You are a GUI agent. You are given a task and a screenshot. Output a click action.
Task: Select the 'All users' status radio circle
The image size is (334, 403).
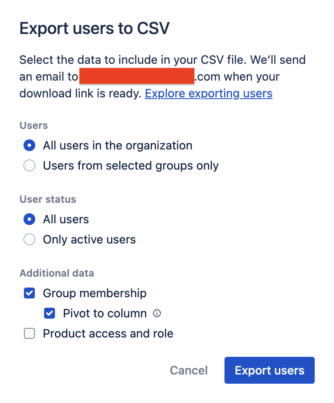[29, 219]
